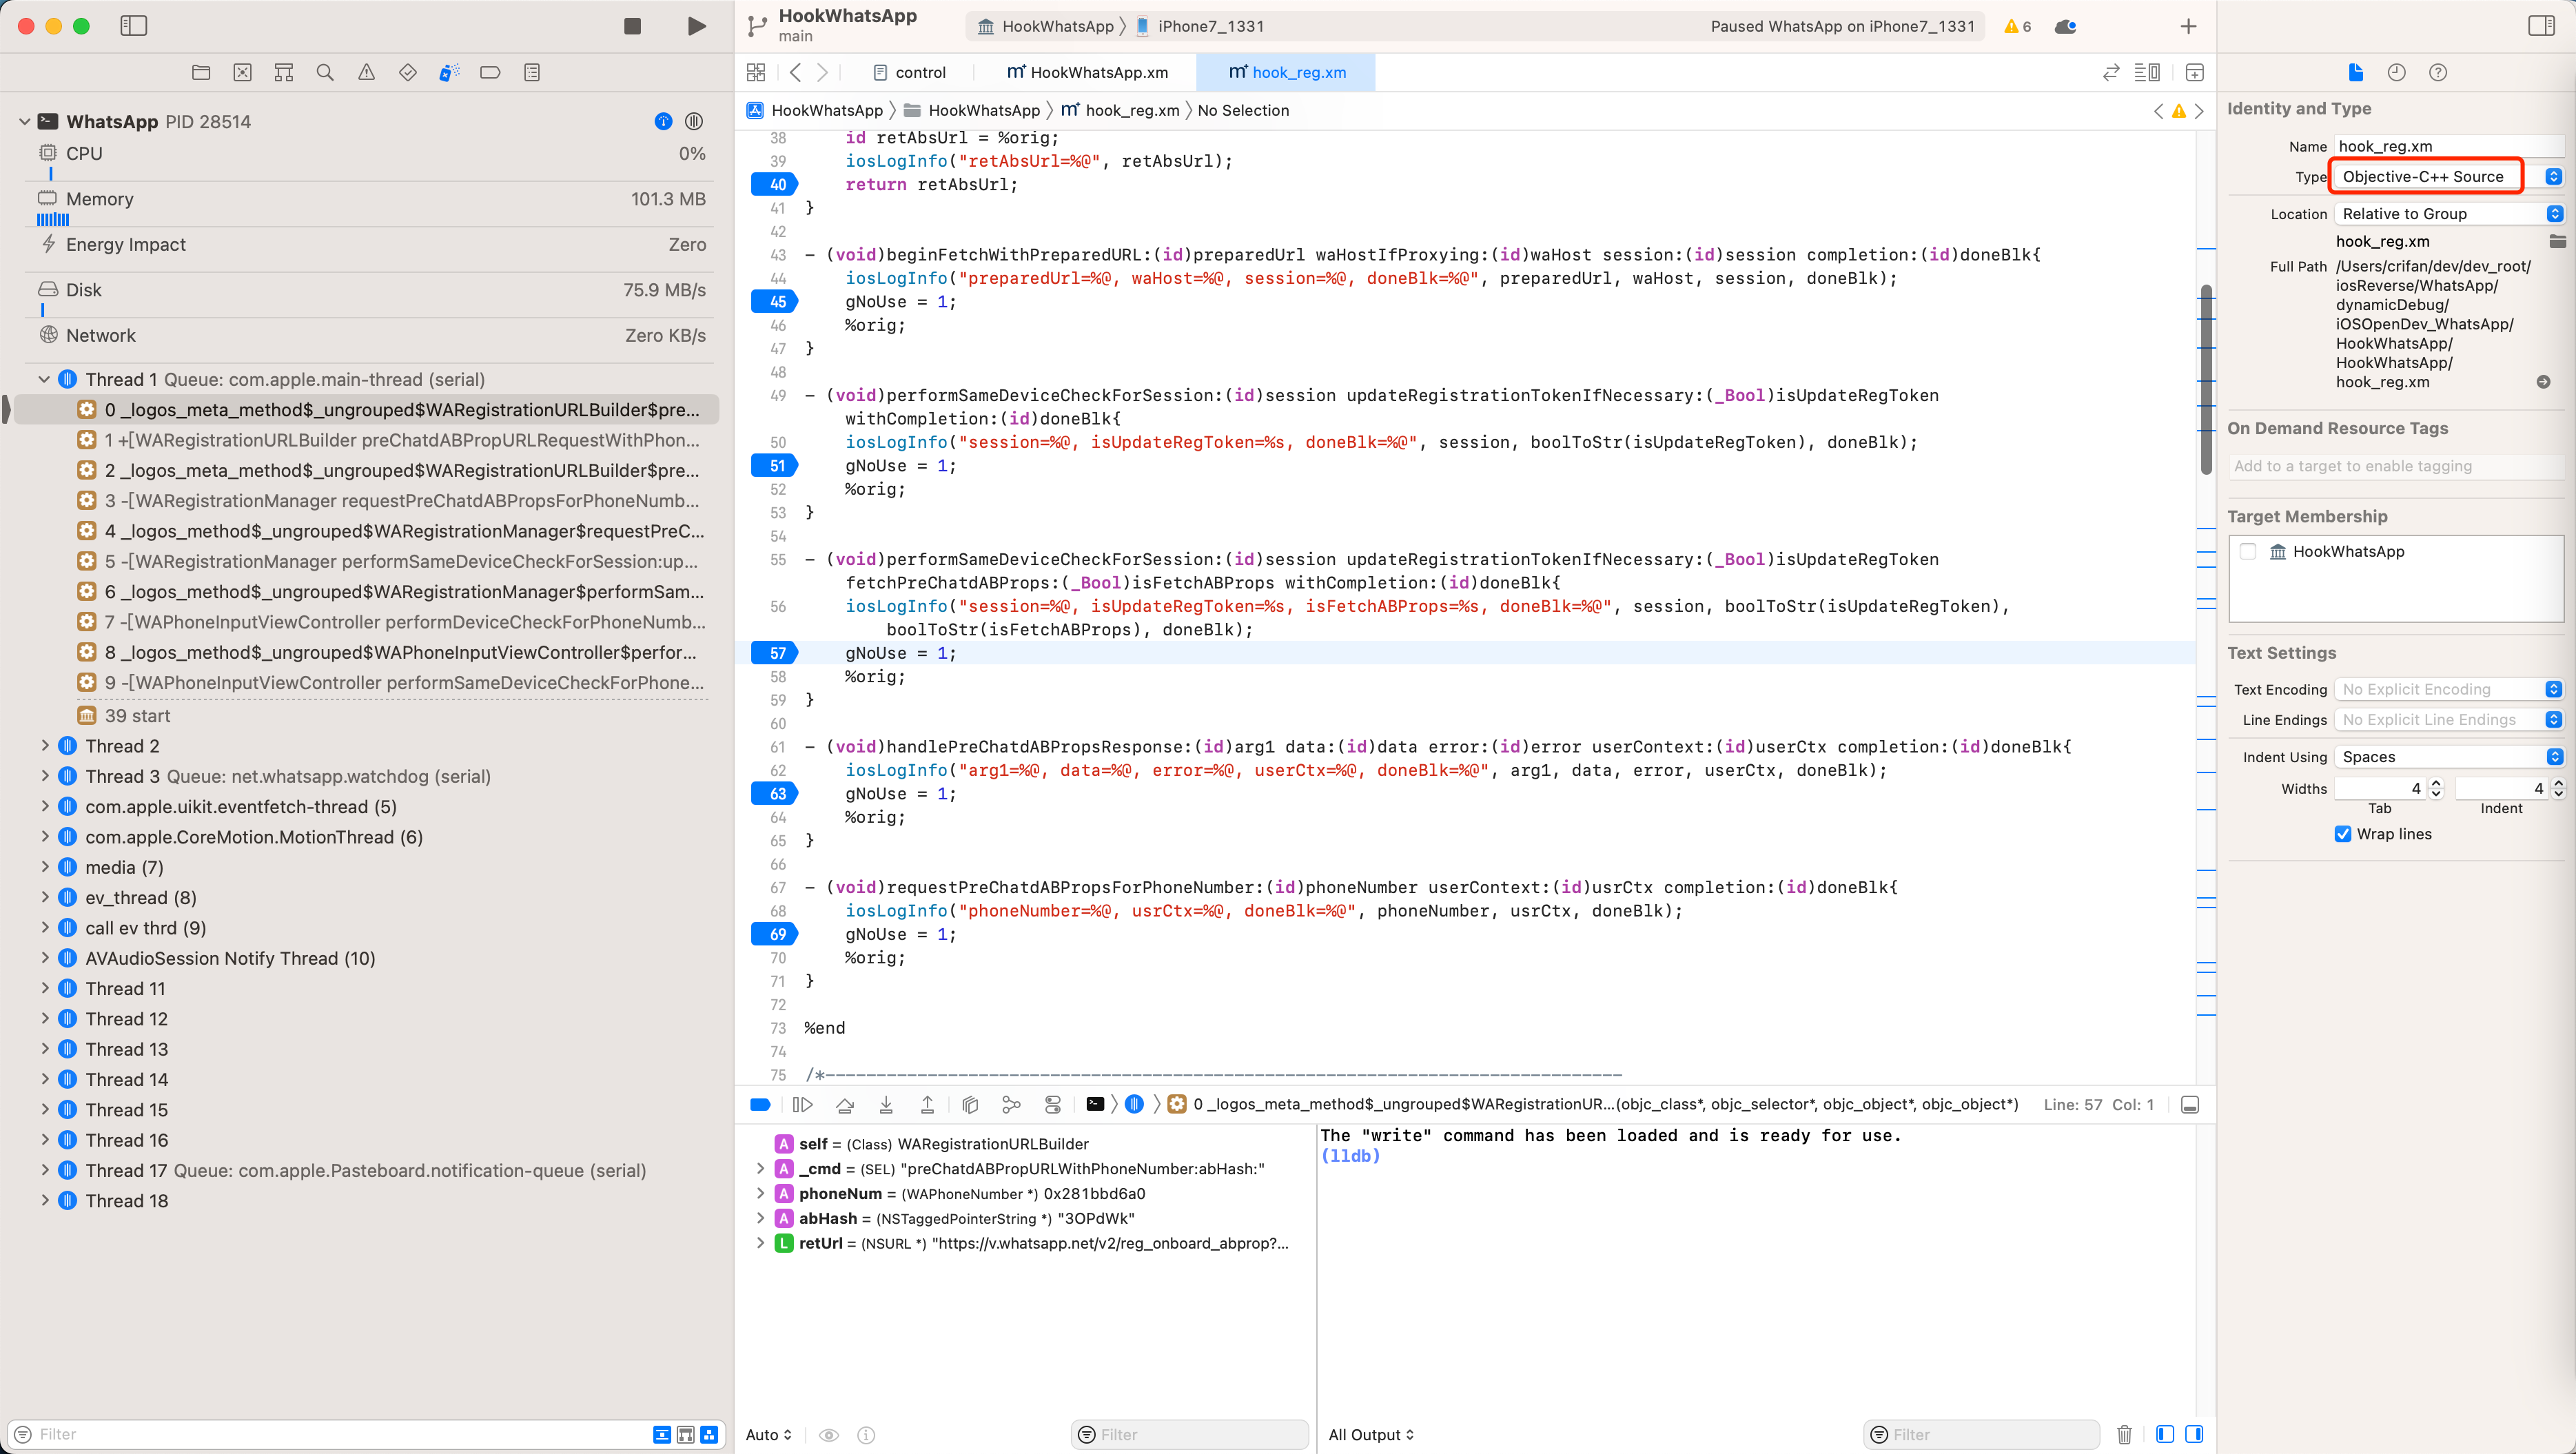This screenshot has height=1454, width=2576.
Task: Continue program execution
Action: coord(802,1104)
